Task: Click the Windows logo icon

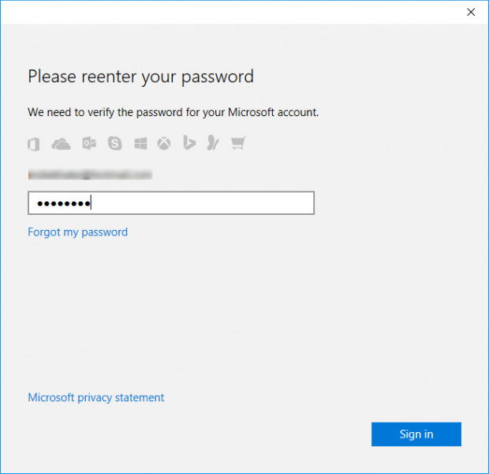Action: [x=140, y=144]
